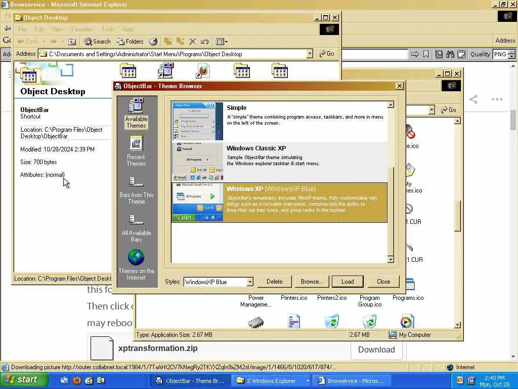Open Themes on the Internet globe
Image resolution: width=518 pixels, height=389 pixels.
tap(136, 265)
